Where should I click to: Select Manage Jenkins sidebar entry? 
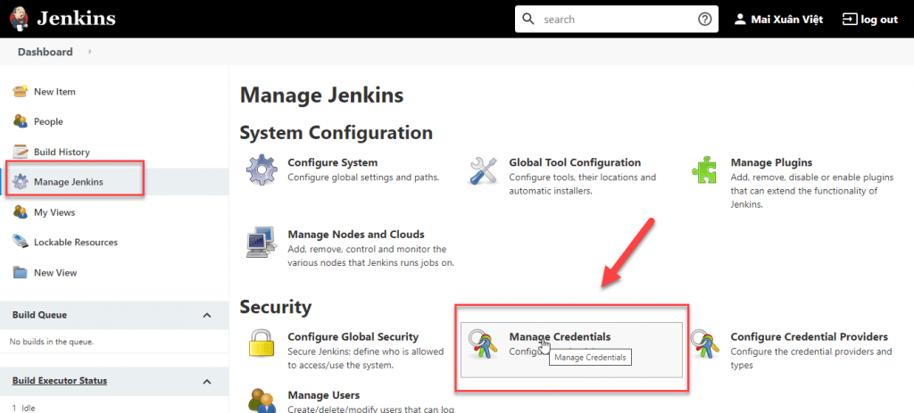click(x=68, y=182)
